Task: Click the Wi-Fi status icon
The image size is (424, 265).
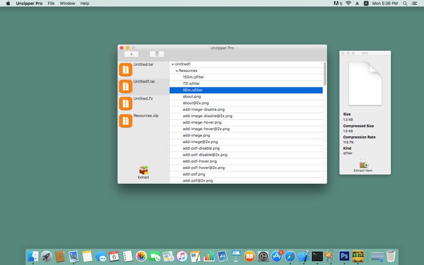Action: pyautogui.click(x=348, y=3)
